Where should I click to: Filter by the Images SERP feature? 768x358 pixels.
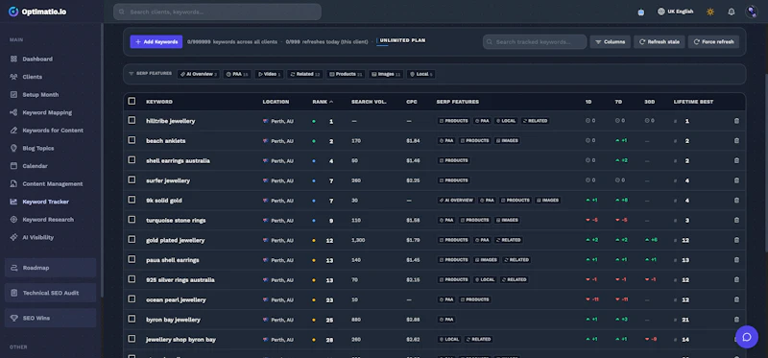point(386,74)
